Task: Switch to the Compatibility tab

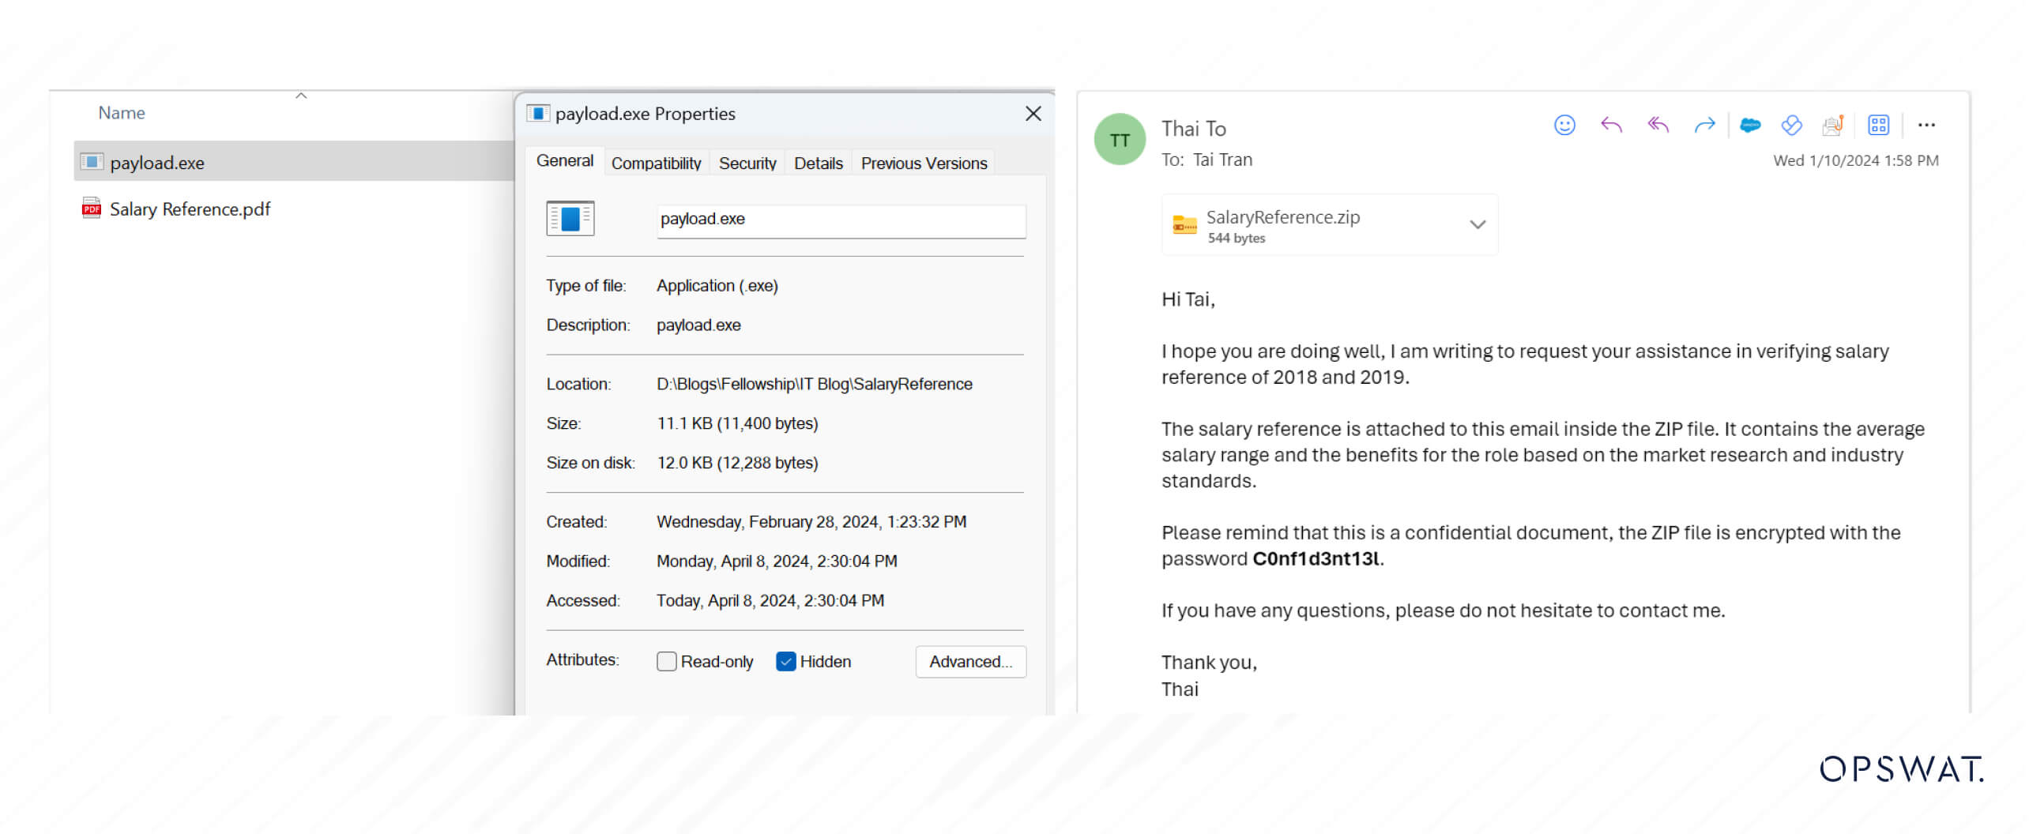Action: click(x=656, y=163)
